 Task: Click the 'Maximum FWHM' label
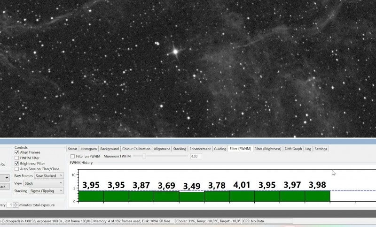(x=117, y=156)
